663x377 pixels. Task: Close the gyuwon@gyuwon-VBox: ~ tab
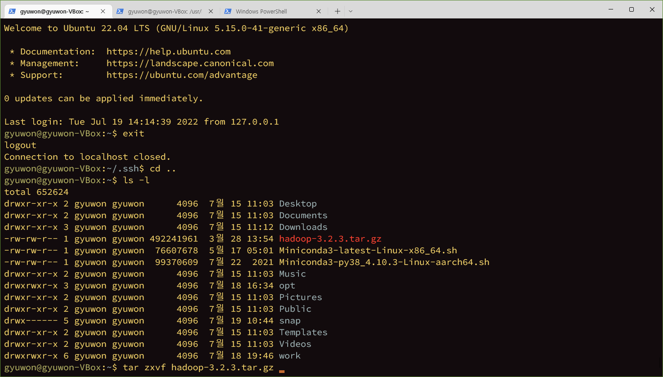(x=103, y=11)
